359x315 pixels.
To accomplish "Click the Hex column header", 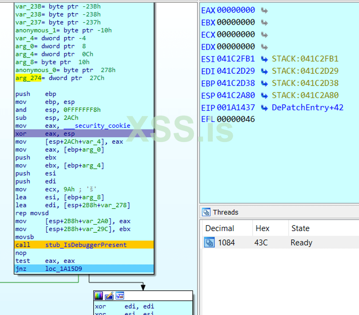I will pos(262,229).
